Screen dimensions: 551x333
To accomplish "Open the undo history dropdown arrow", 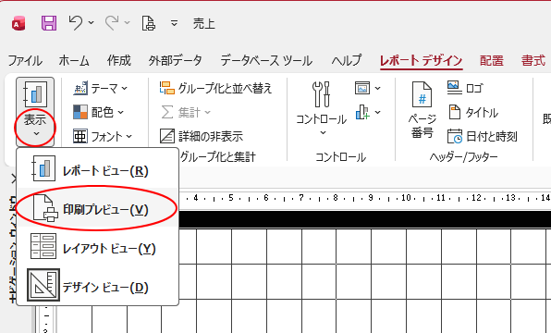I will [91, 23].
